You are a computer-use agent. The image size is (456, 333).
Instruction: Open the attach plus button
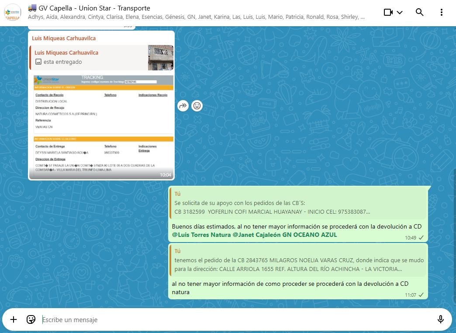[14, 319]
